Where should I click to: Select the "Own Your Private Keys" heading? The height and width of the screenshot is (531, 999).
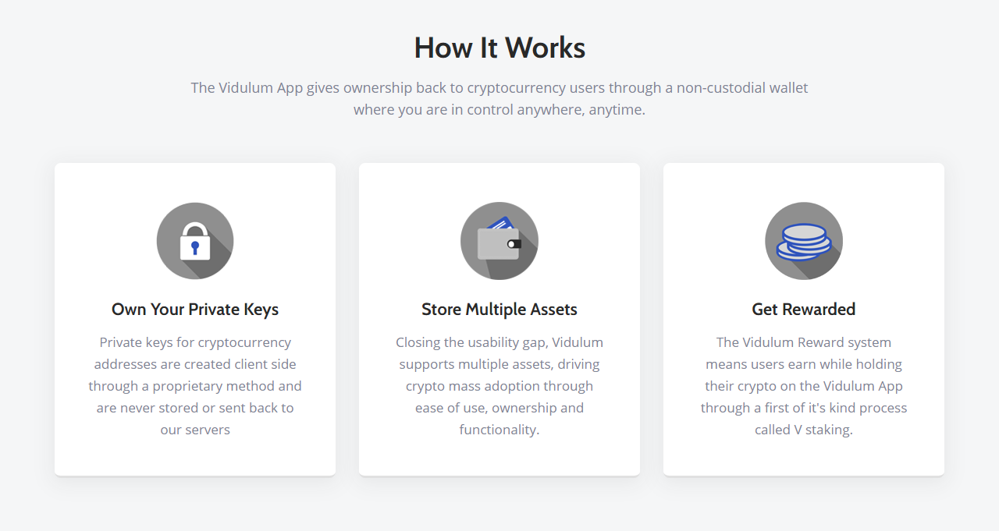pyautogui.click(x=195, y=310)
